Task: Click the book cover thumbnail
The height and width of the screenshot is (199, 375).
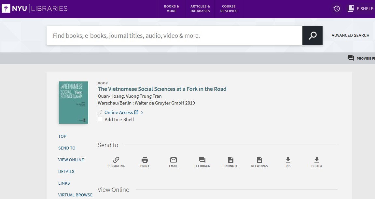Action: [74, 103]
